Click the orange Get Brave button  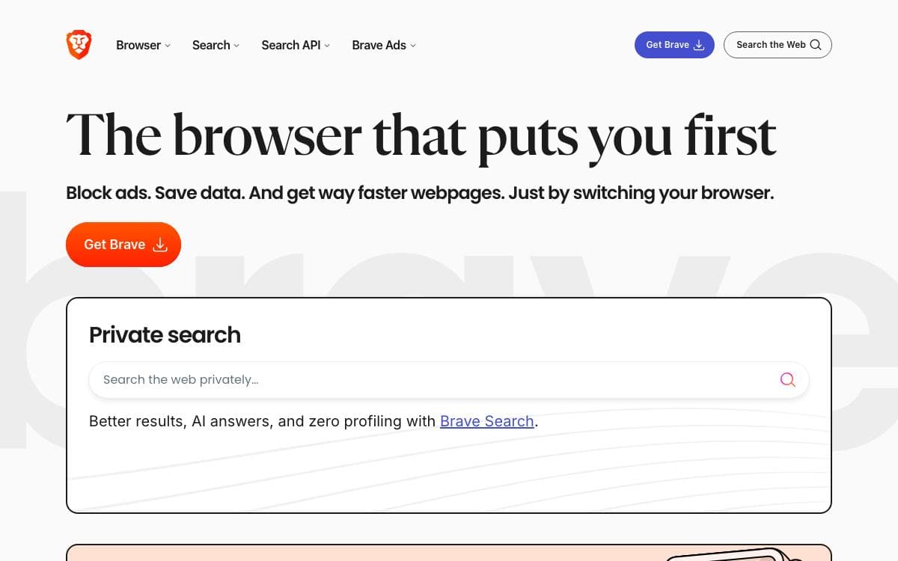coord(123,245)
